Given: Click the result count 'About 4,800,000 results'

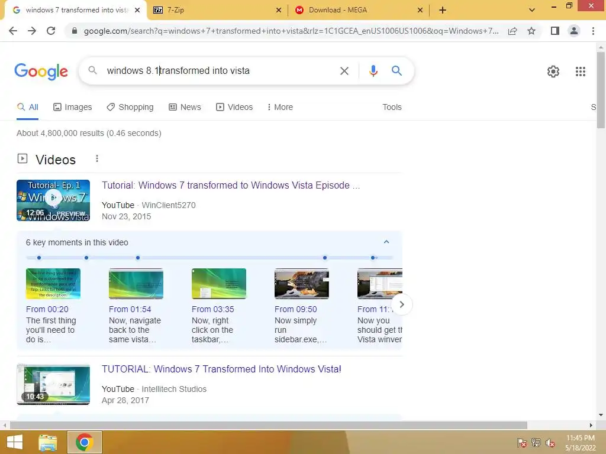Looking at the screenshot, I should 89,133.
